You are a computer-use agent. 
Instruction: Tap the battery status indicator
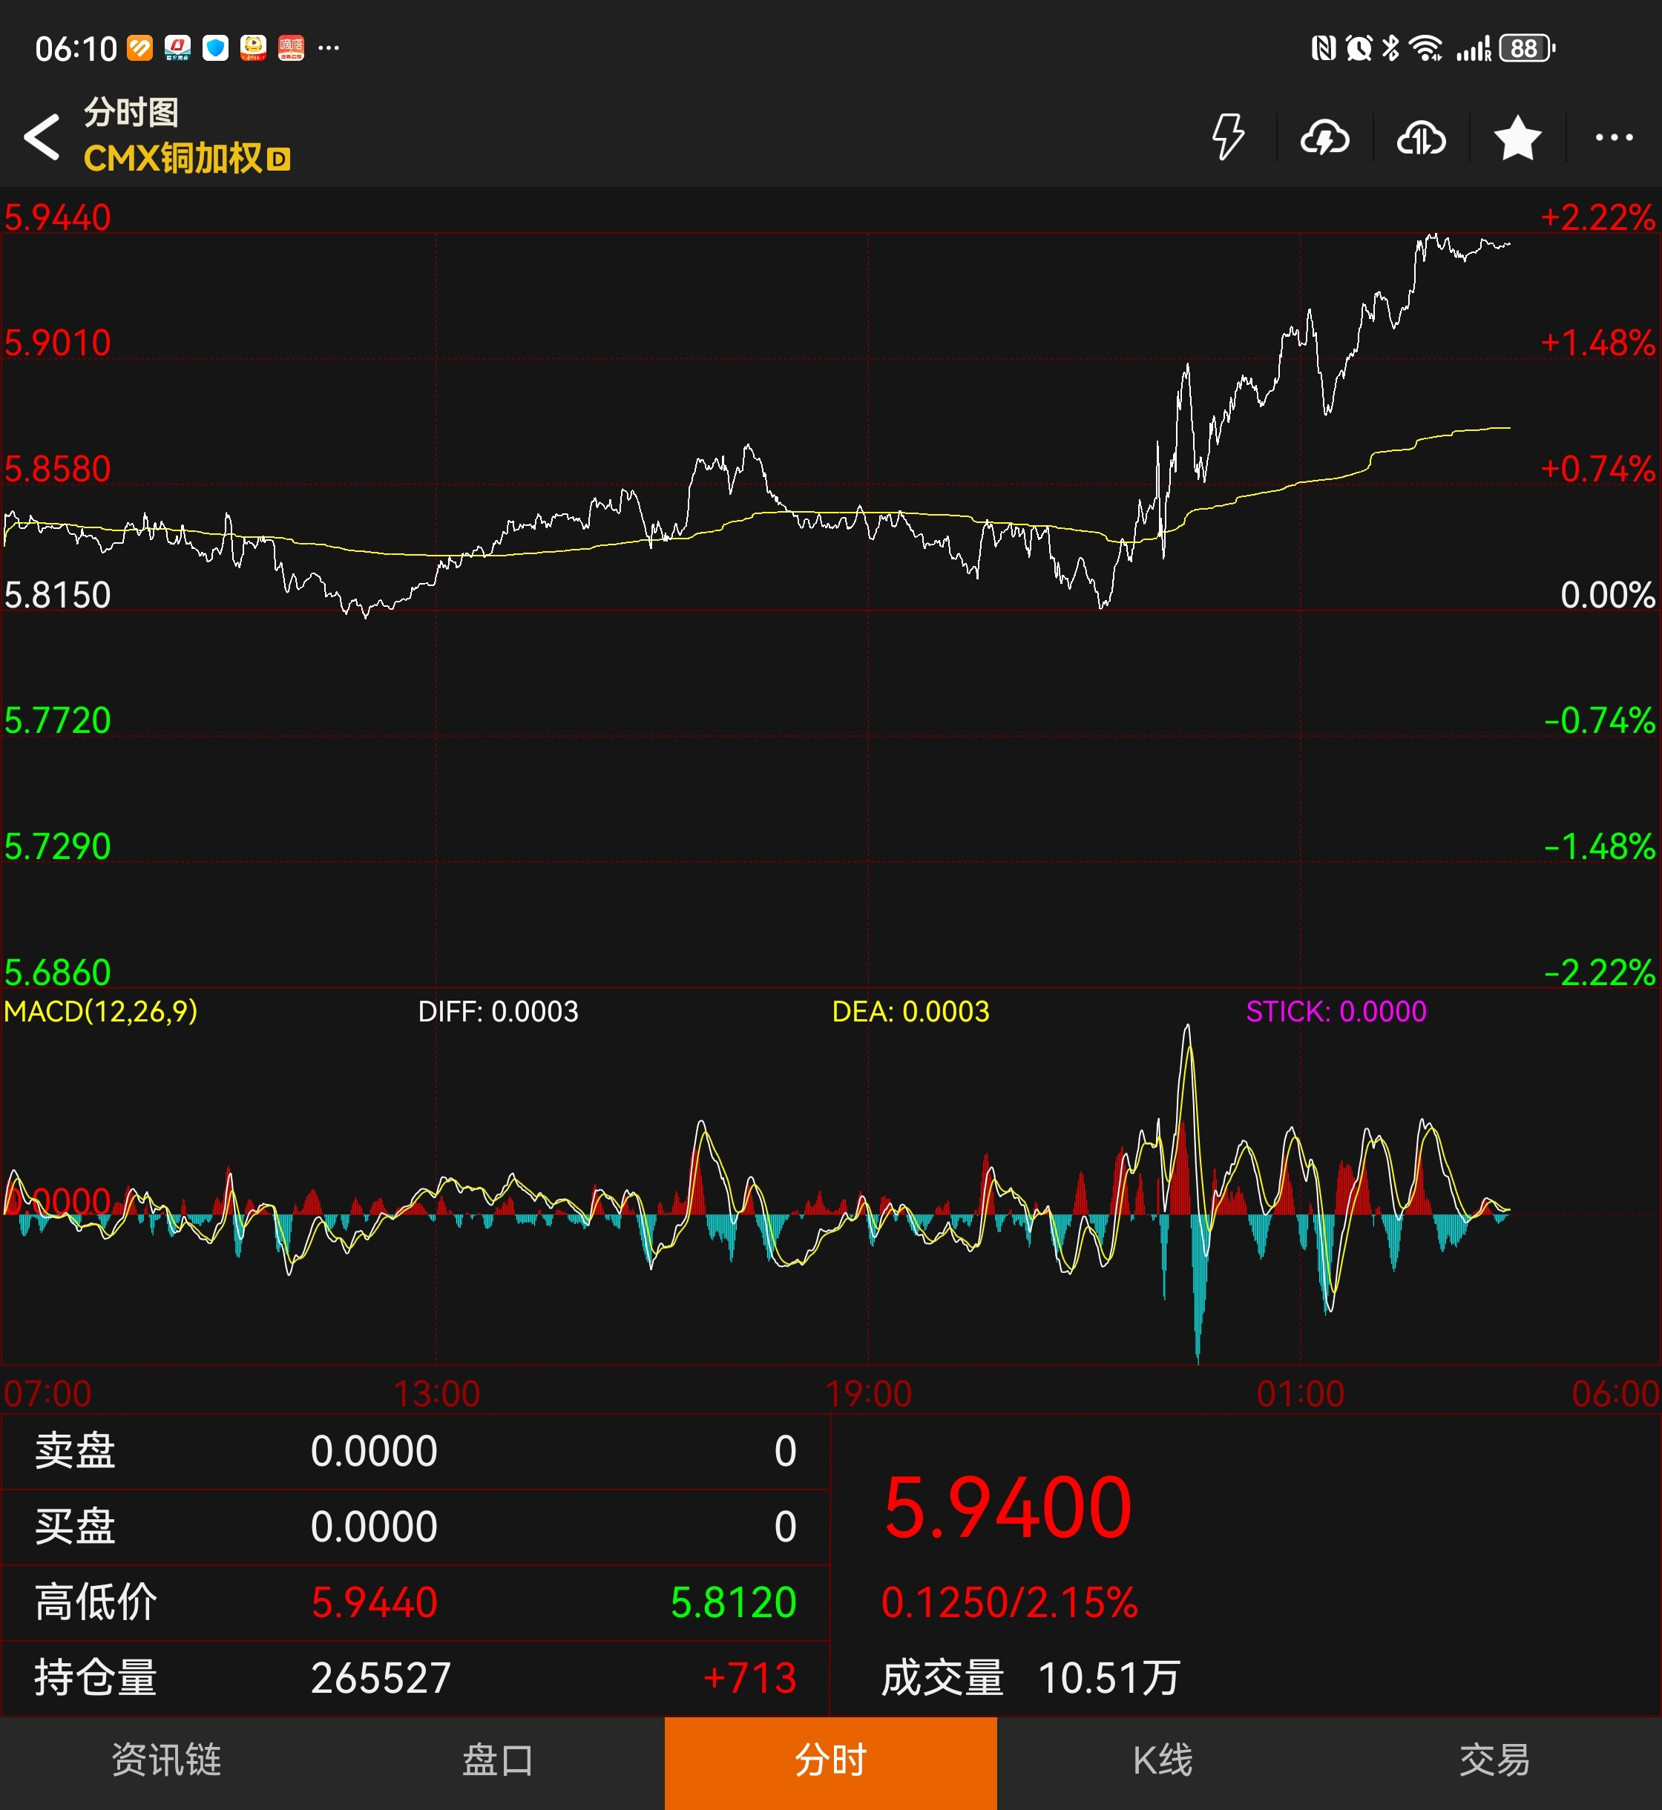[x=1526, y=47]
